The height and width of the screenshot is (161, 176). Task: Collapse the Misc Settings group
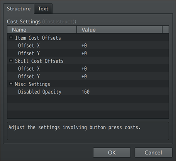(11, 84)
